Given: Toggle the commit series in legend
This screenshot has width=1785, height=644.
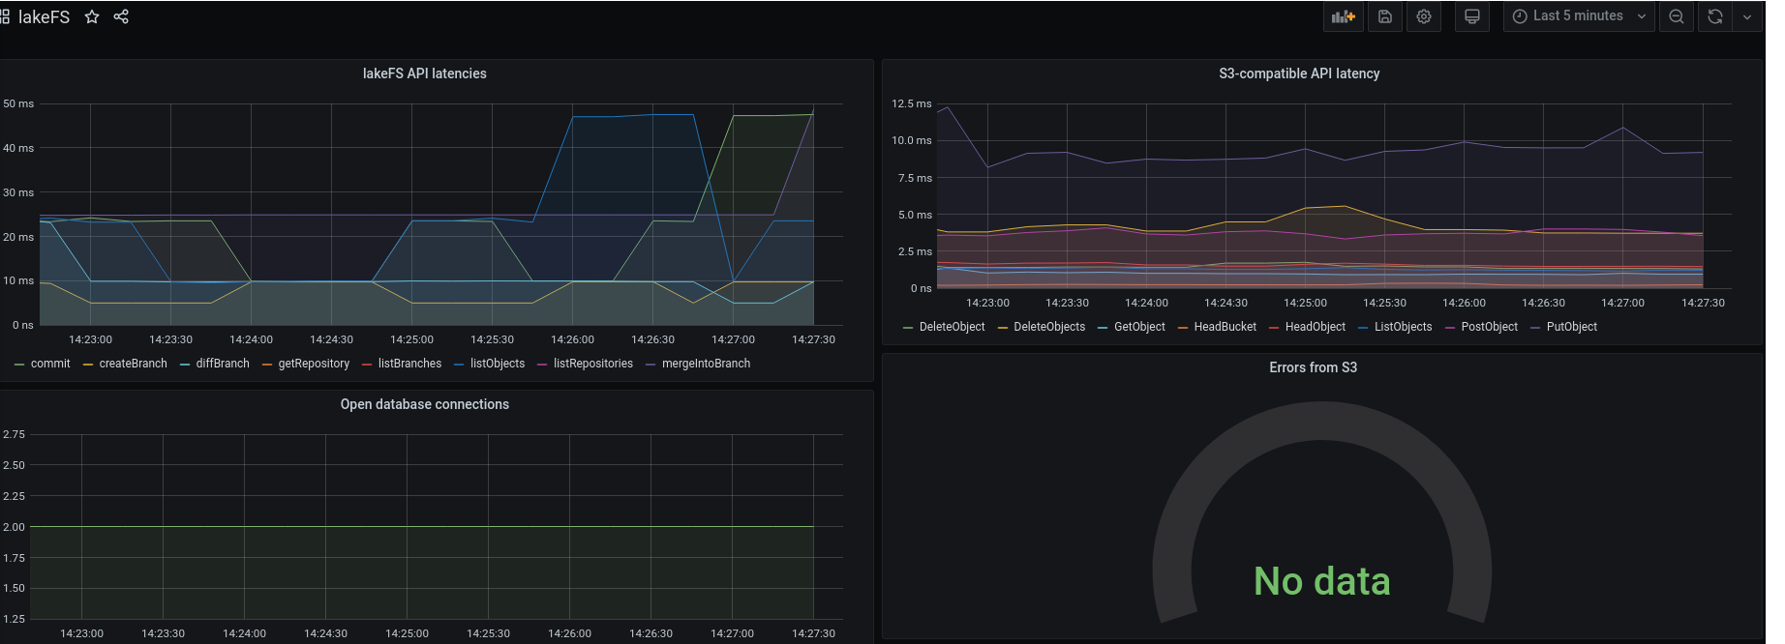Looking at the screenshot, I should (50, 364).
